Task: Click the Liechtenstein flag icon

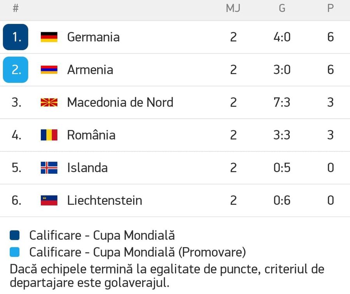Action: (49, 200)
